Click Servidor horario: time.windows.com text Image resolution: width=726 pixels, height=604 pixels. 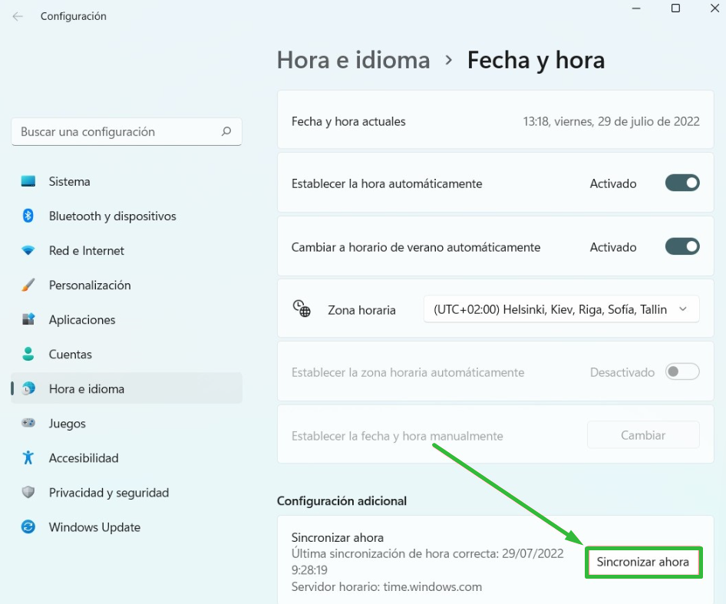387,587
